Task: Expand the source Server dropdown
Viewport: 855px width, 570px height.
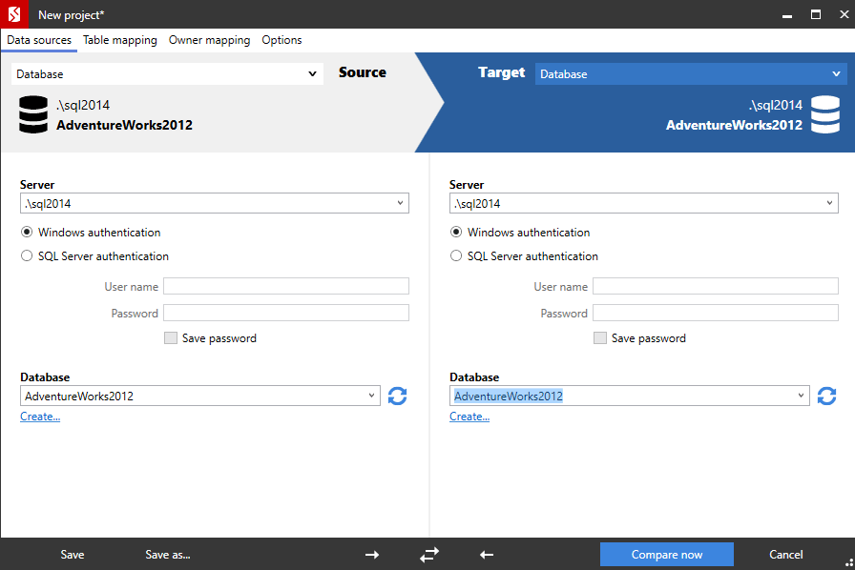Action: click(400, 203)
